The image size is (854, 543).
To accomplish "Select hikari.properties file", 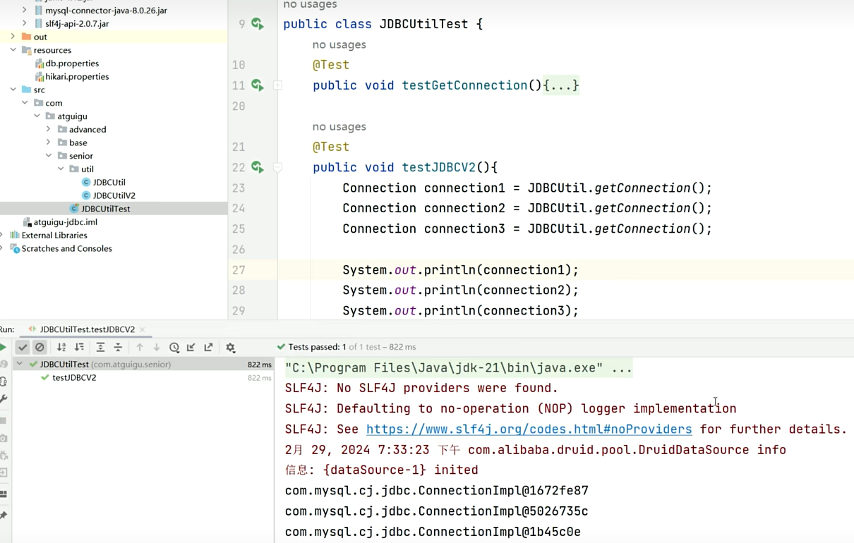I will tap(77, 76).
